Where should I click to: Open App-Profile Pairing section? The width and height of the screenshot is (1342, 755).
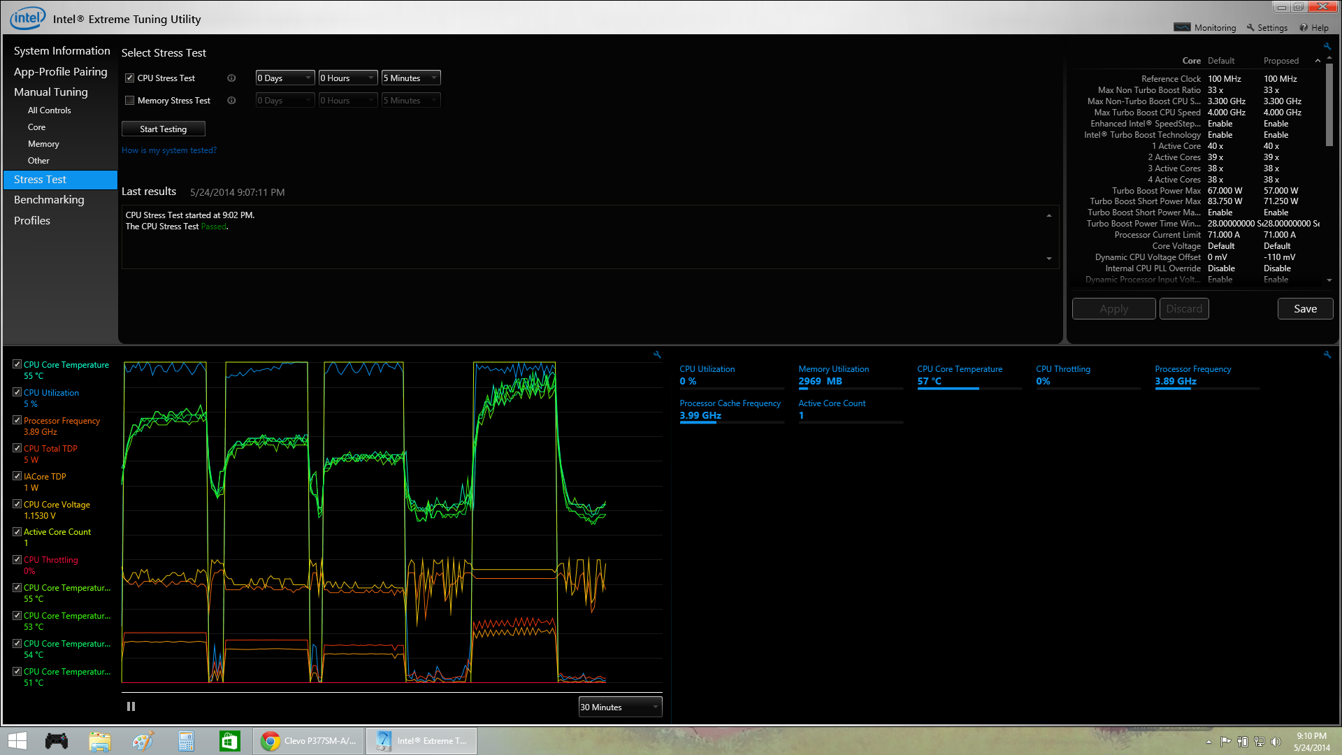[x=61, y=72]
